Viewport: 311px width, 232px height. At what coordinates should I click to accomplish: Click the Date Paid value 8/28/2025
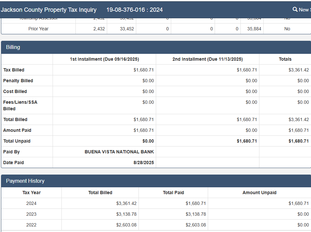[143, 162]
